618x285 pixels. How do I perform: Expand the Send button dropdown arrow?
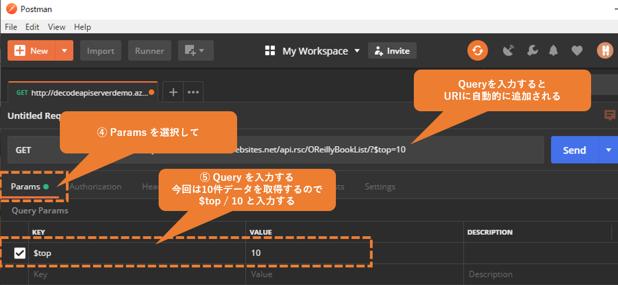(609, 150)
